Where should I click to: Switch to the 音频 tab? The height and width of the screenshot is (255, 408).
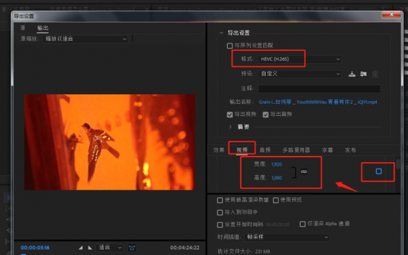[x=265, y=150]
